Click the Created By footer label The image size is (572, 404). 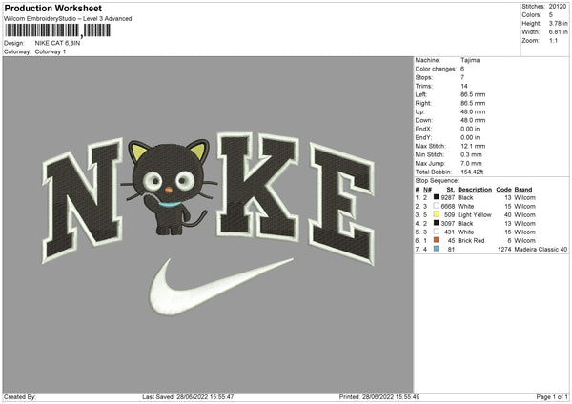point(20,396)
